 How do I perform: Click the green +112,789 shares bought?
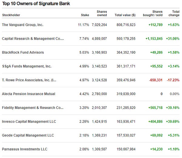pos(156,25)
